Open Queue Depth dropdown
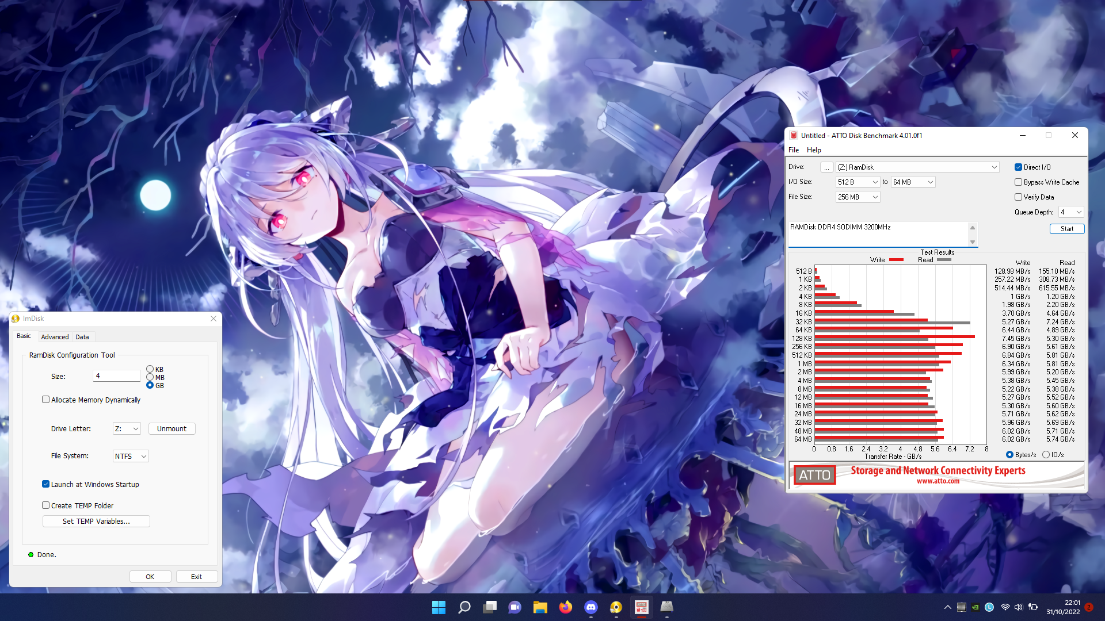This screenshot has height=621, width=1105. click(x=1071, y=212)
